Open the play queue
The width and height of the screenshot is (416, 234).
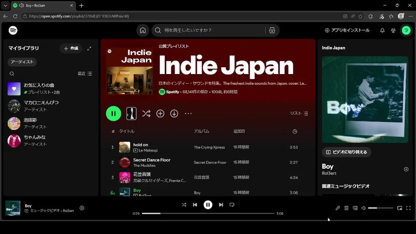point(347,208)
